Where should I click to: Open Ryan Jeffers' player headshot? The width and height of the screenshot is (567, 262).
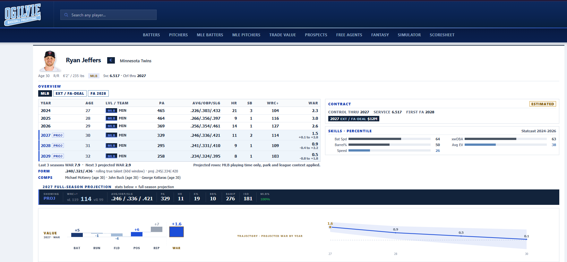pos(50,61)
